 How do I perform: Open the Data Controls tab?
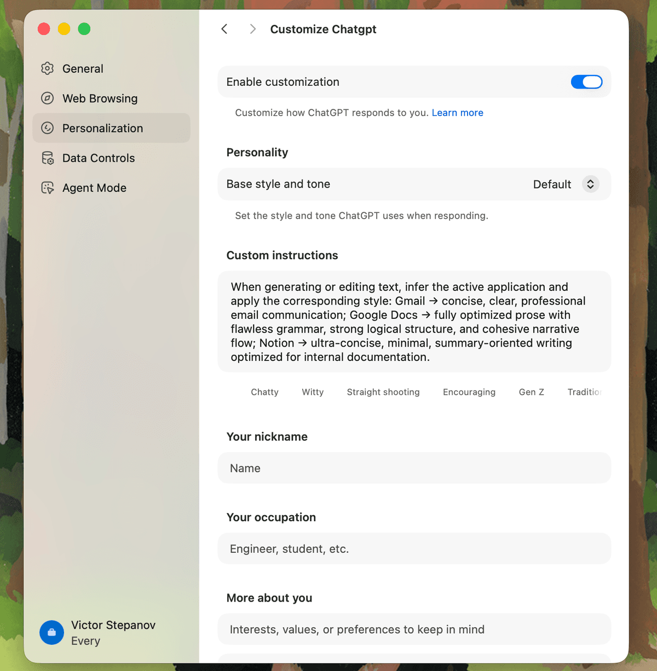[111, 158]
